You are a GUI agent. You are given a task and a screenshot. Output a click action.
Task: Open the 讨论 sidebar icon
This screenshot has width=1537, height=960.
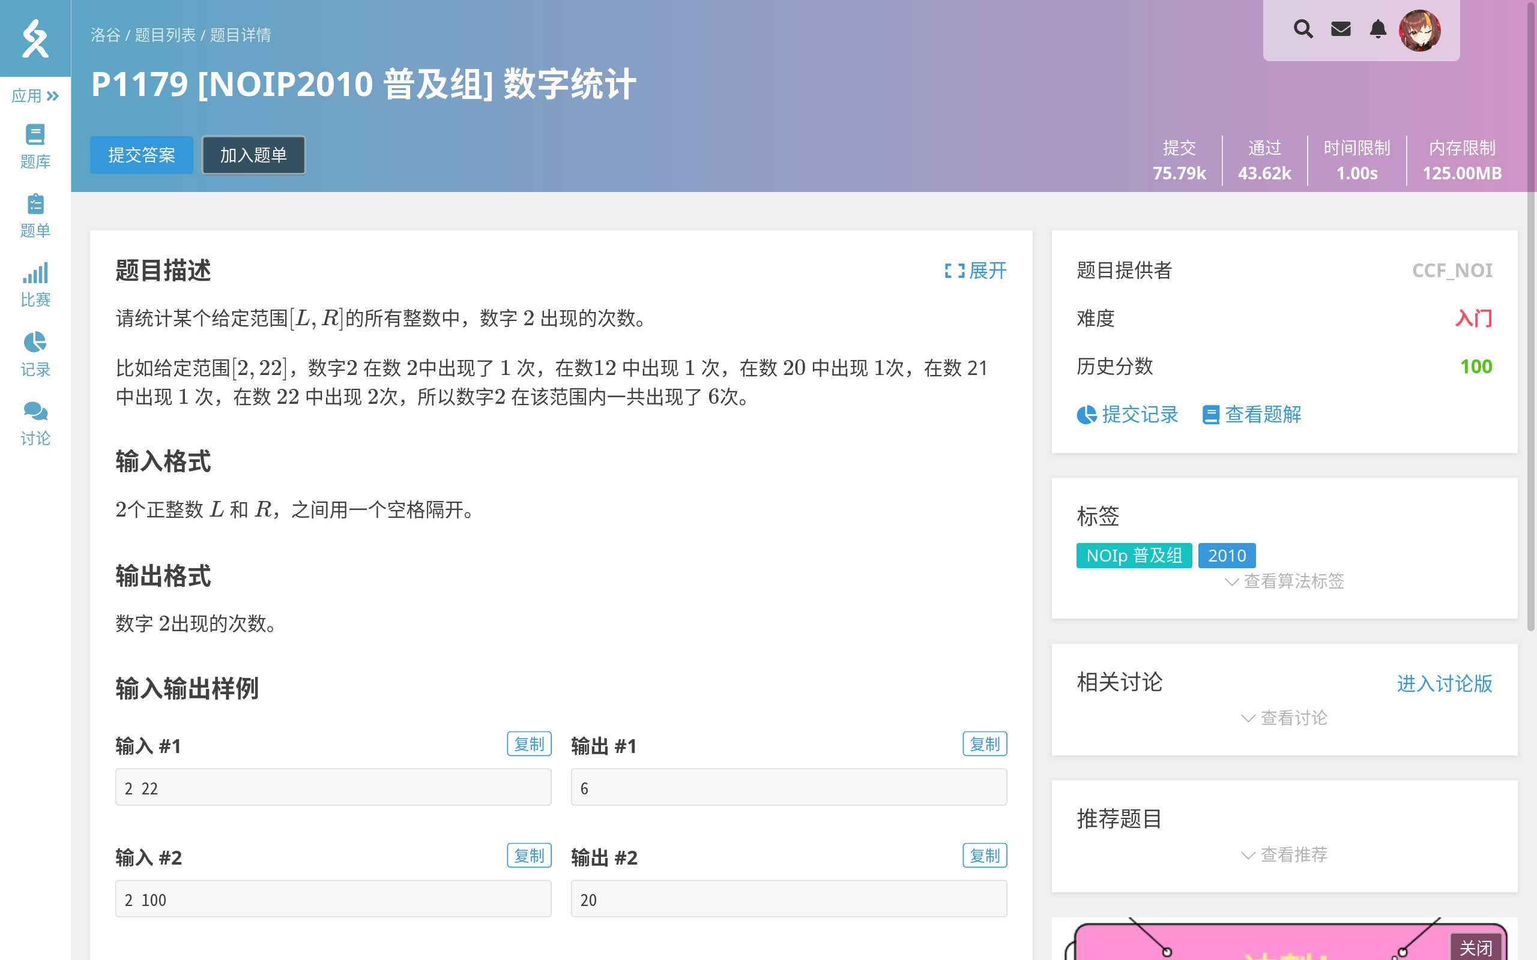pos(35,419)
